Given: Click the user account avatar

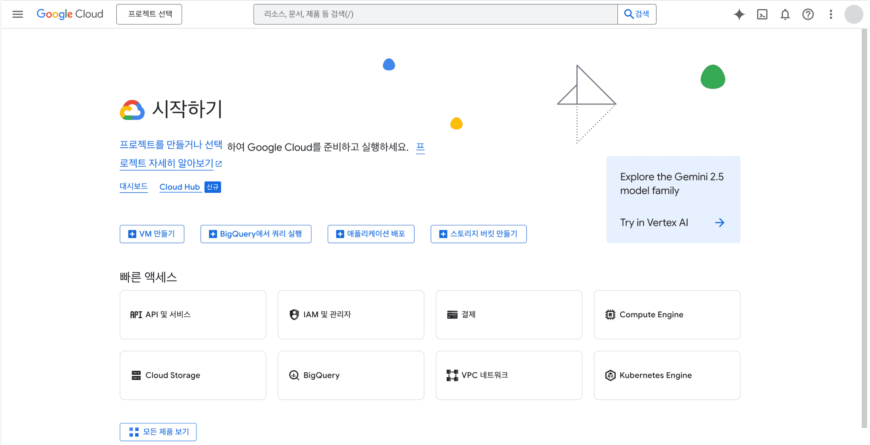Looking at the screenshot, I should [853, 14].
